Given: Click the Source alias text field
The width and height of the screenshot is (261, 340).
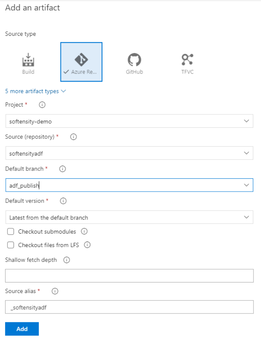Looking at the screenshot, I should coord(129,307).
